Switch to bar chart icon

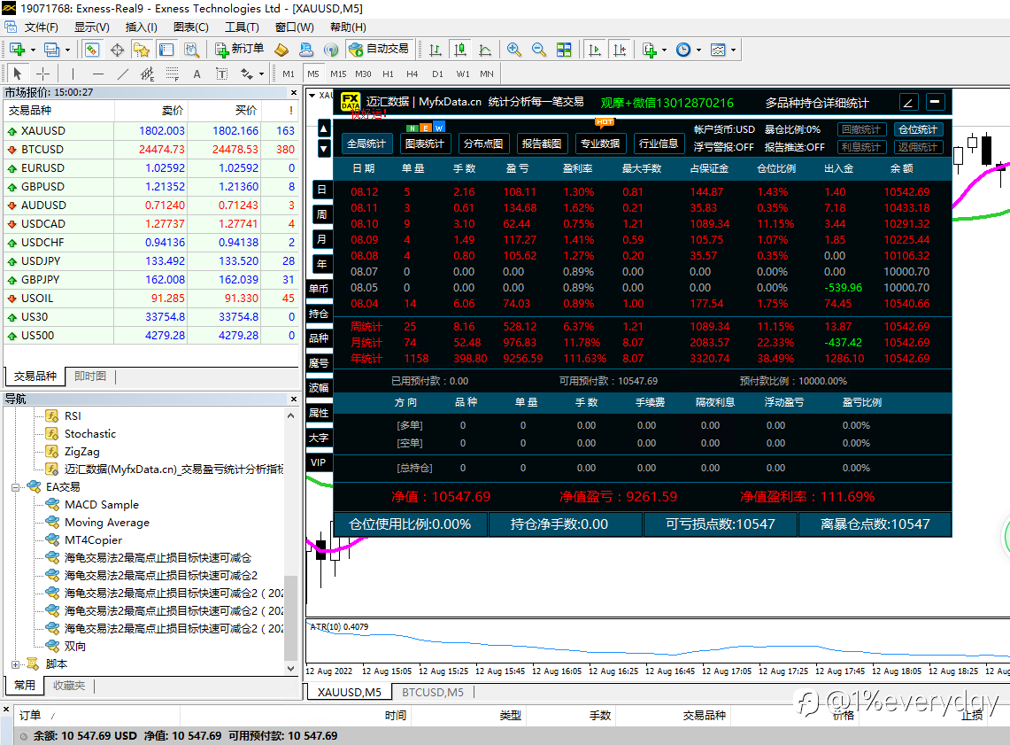pos(436,50)
